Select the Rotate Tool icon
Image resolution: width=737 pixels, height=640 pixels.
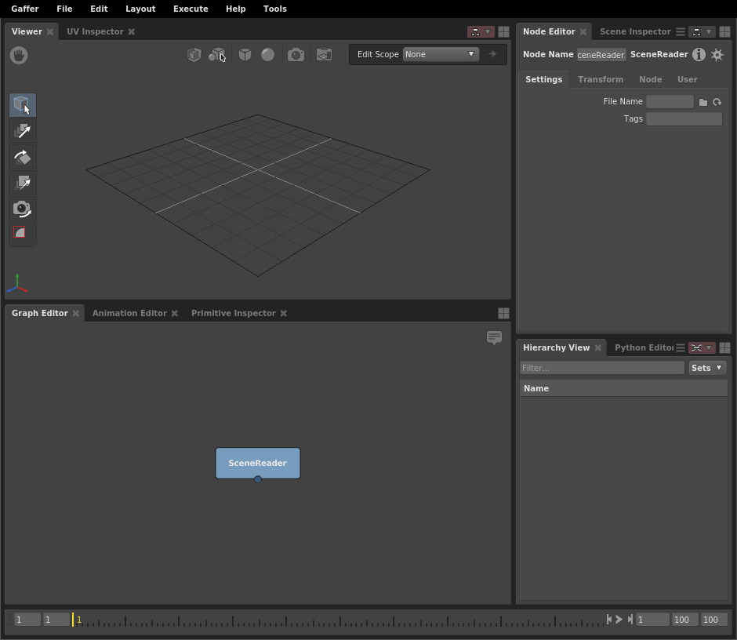22,157
